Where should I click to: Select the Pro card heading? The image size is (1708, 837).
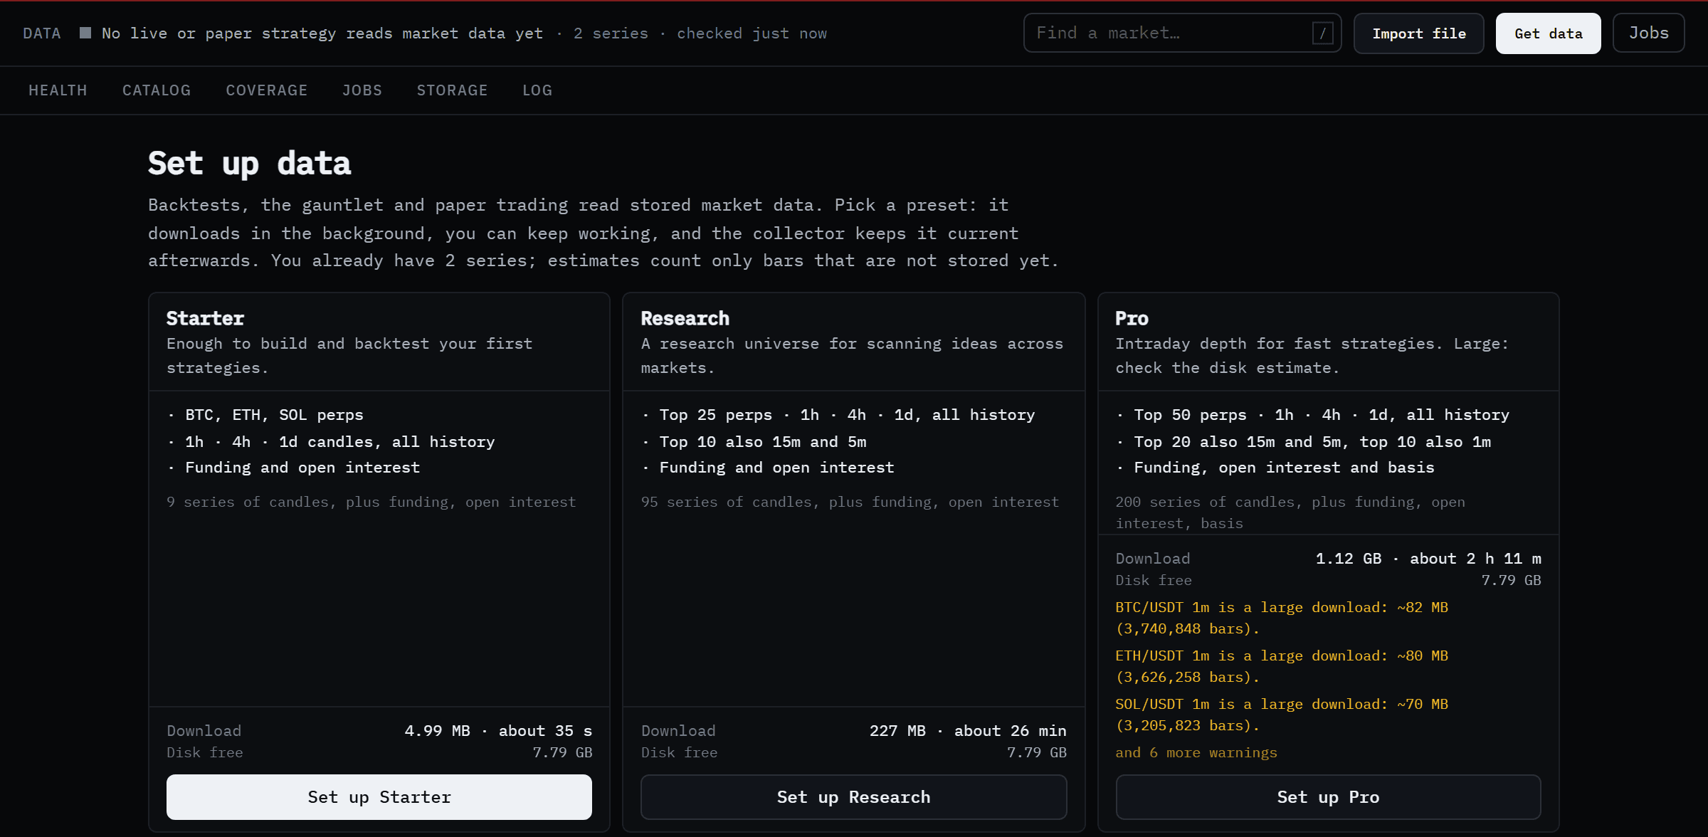[x=1132, y=318]
